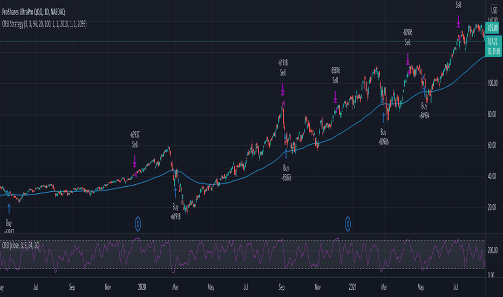Click the dividend D marker near 2020

point(138,224)
